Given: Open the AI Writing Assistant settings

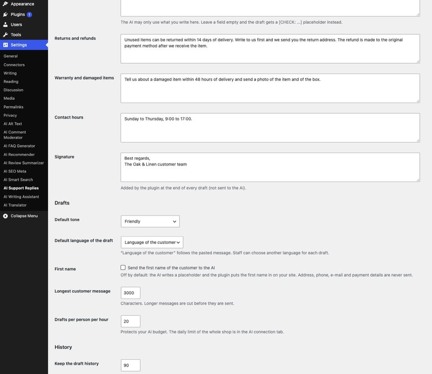Looking at the screenshot, I should click(21, 197).
